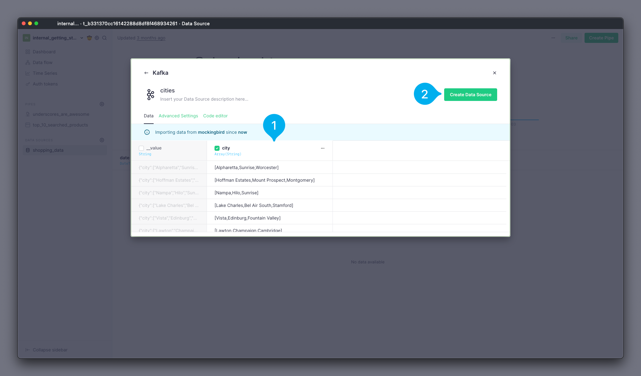Screen dimensions: 641x376
Task: Click the back arrow next to Kafka
Action: pyautogui.click(x=146, y=73)
